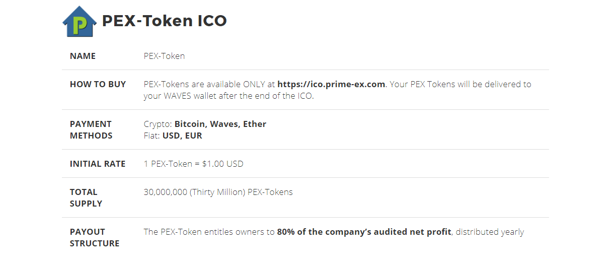Select the PEX-Token name value
The height and width of the screenshot is (265, 616).
(164, 56)
